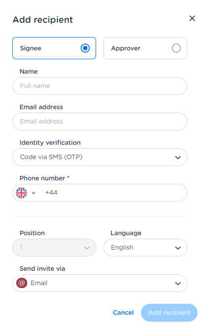Open the Identity verification dropdown
Screen dimensions: 208x335
[100, 157]
